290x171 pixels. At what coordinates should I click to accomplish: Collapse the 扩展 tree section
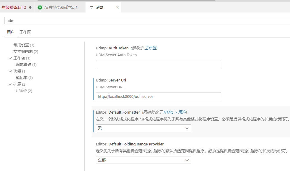tap(10, 84)
